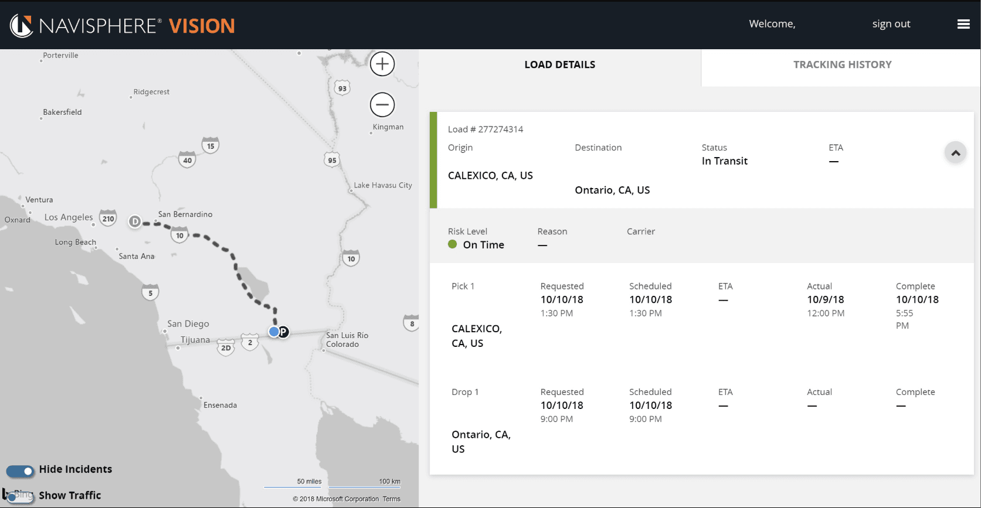981x508 pixels.
Task: Click Route 95 shield on map
Action: point(332,160)
